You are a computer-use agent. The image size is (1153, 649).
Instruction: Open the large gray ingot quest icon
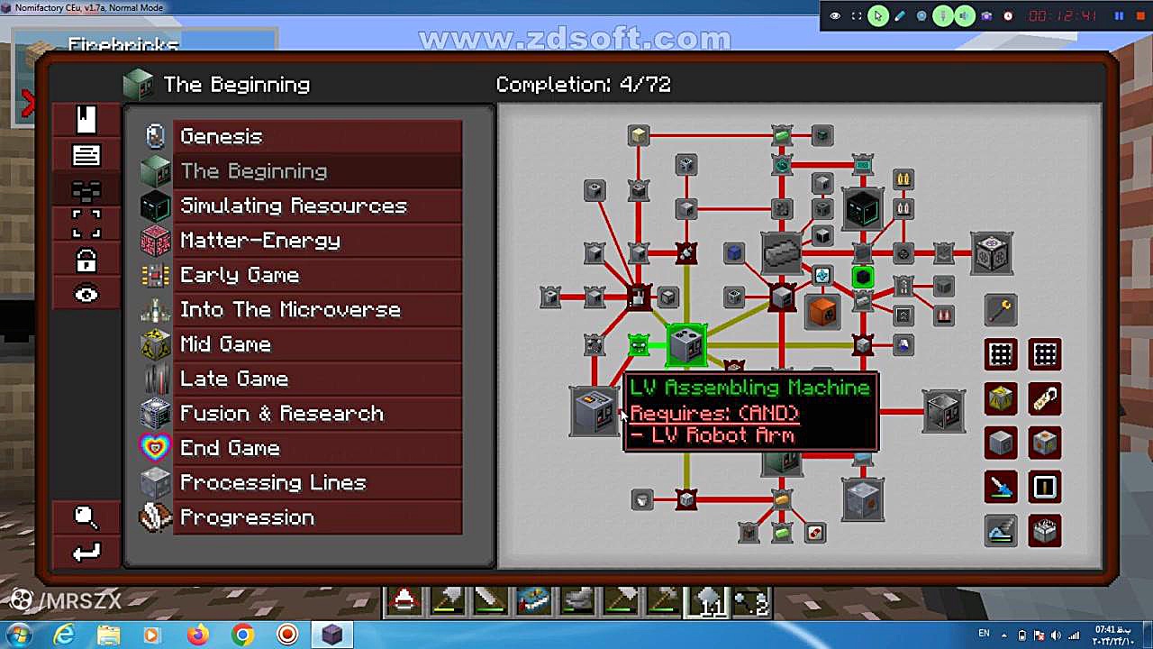click(782, 252)
